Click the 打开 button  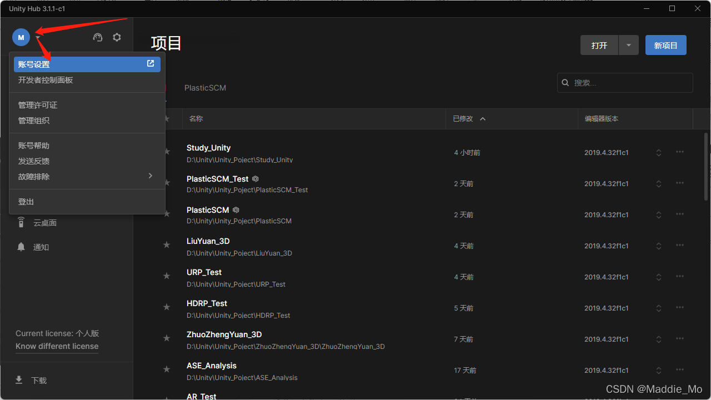pos(599,46)
